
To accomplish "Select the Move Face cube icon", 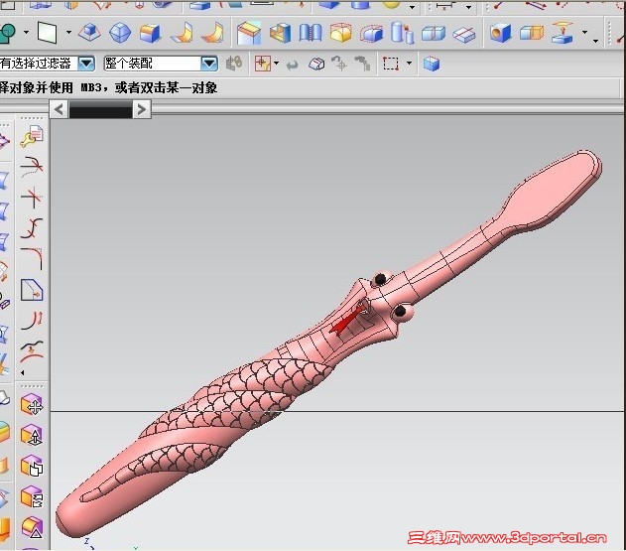I will click(32, 404).
